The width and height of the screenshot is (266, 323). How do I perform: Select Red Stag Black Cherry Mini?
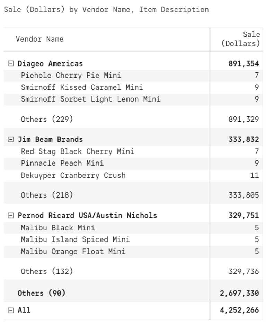pos(77,151)
